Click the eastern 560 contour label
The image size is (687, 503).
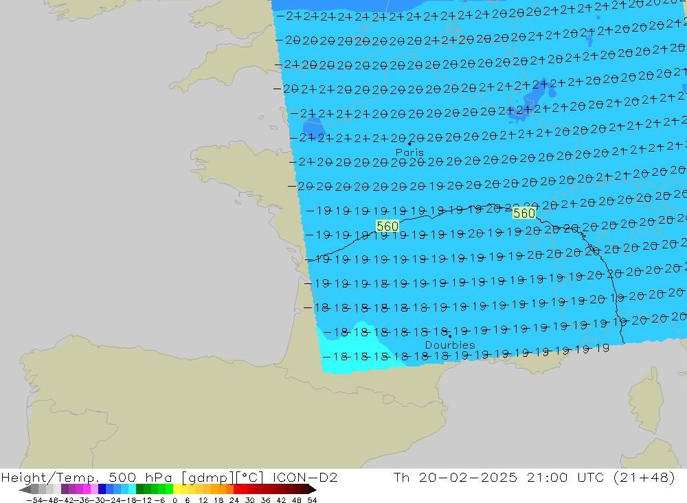524,213
